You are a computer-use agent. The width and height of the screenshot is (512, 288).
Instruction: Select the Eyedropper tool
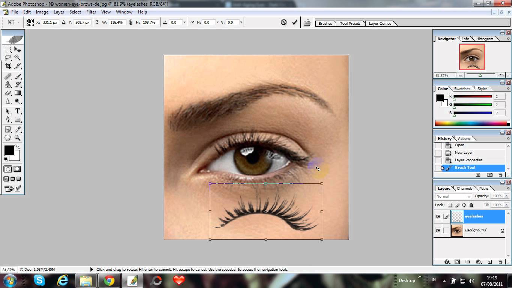tap(18, 130)
